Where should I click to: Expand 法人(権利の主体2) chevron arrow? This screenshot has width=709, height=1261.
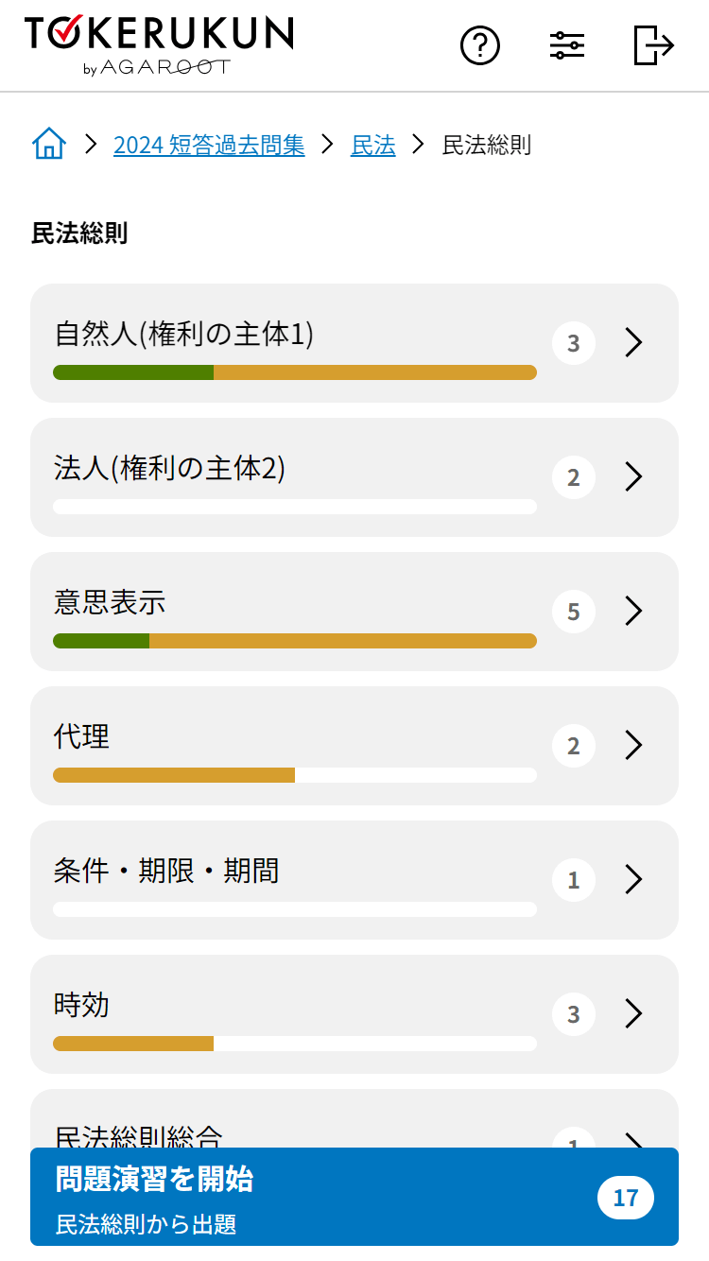click(633, 477)
